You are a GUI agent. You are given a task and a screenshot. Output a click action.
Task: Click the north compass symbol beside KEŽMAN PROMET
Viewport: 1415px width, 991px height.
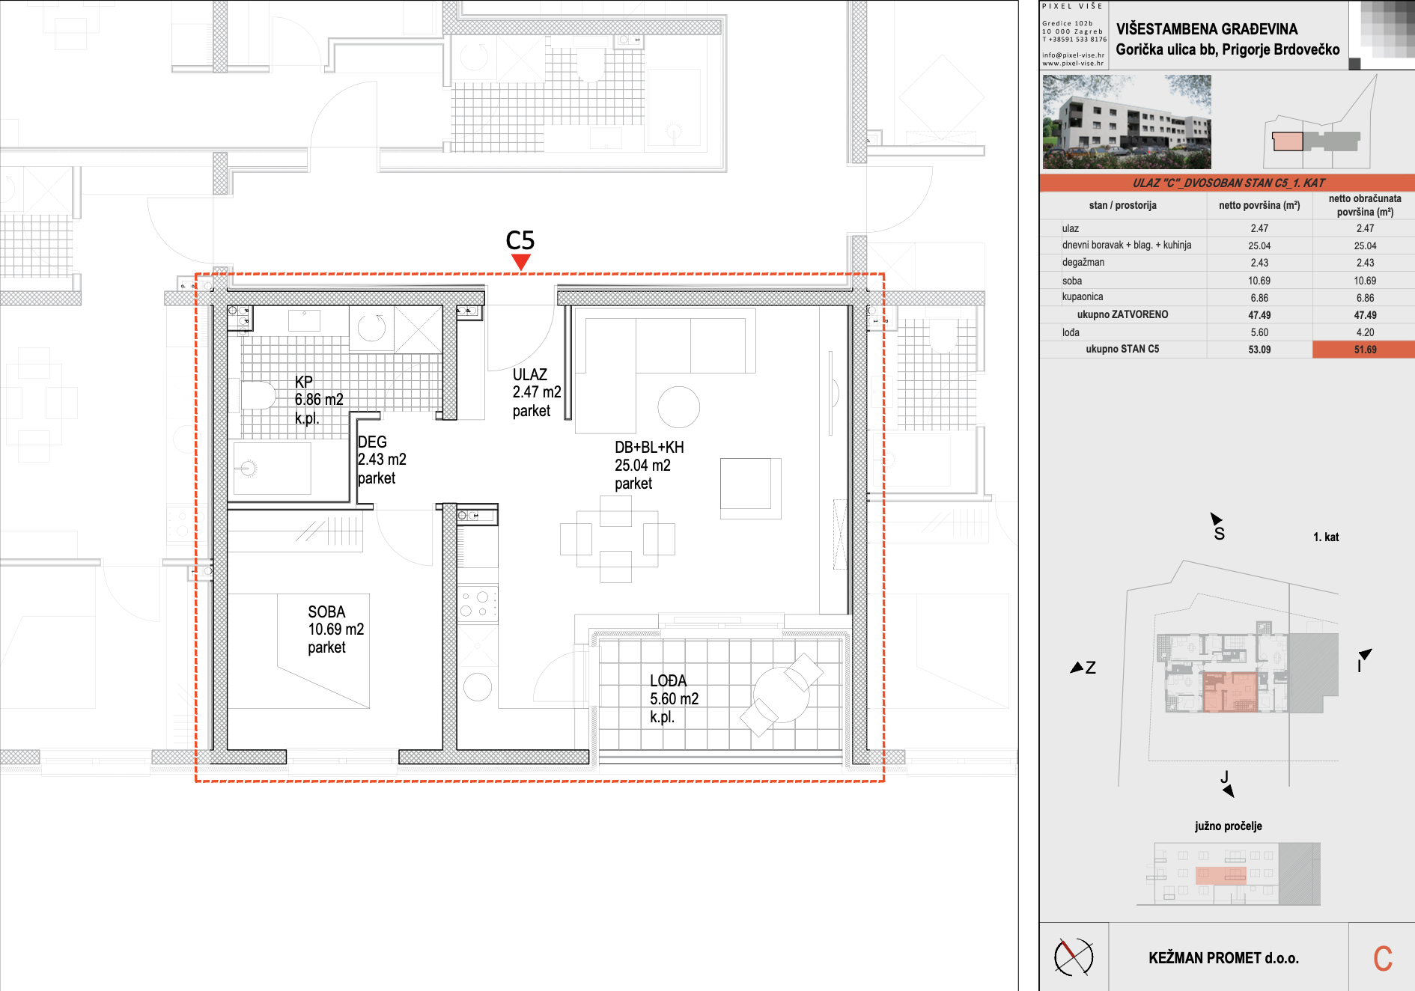click(1073, 957)
